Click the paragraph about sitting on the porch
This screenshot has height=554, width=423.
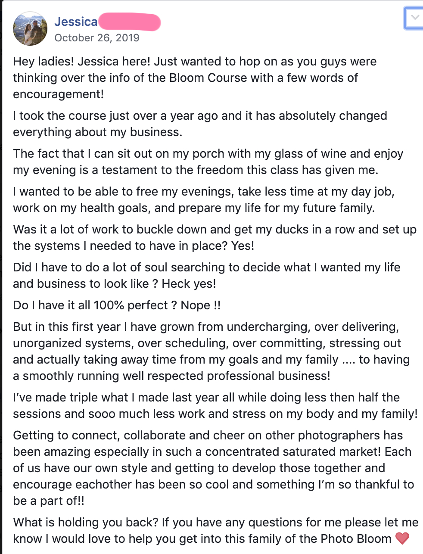tap(208, 162)
